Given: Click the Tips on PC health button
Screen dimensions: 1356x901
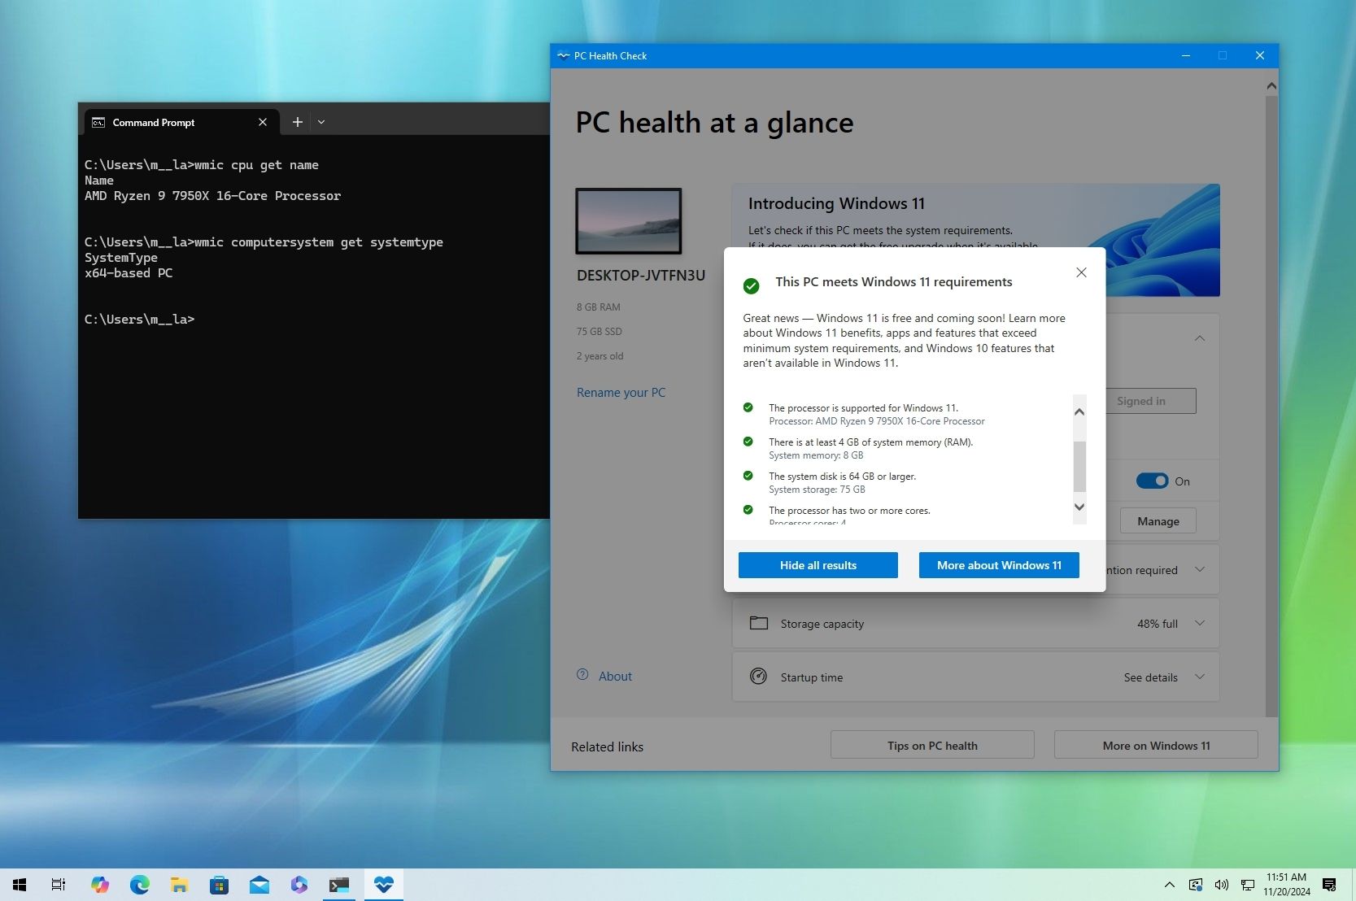Looking at the screenshot, I should pyautogui.click(x=931, y=744).
